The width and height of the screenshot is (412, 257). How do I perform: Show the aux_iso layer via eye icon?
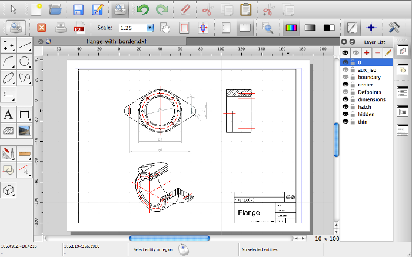point(345,70)
